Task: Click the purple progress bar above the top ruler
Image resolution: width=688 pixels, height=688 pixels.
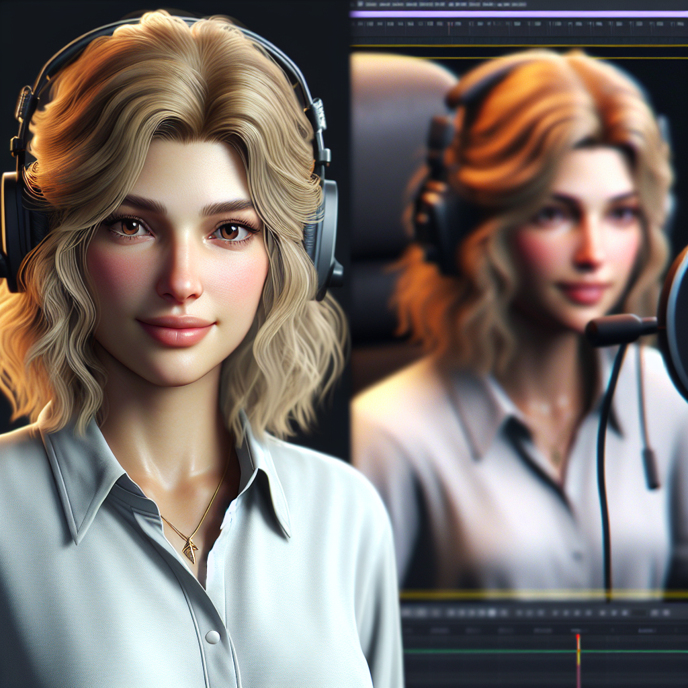Action: pos(519,13)
